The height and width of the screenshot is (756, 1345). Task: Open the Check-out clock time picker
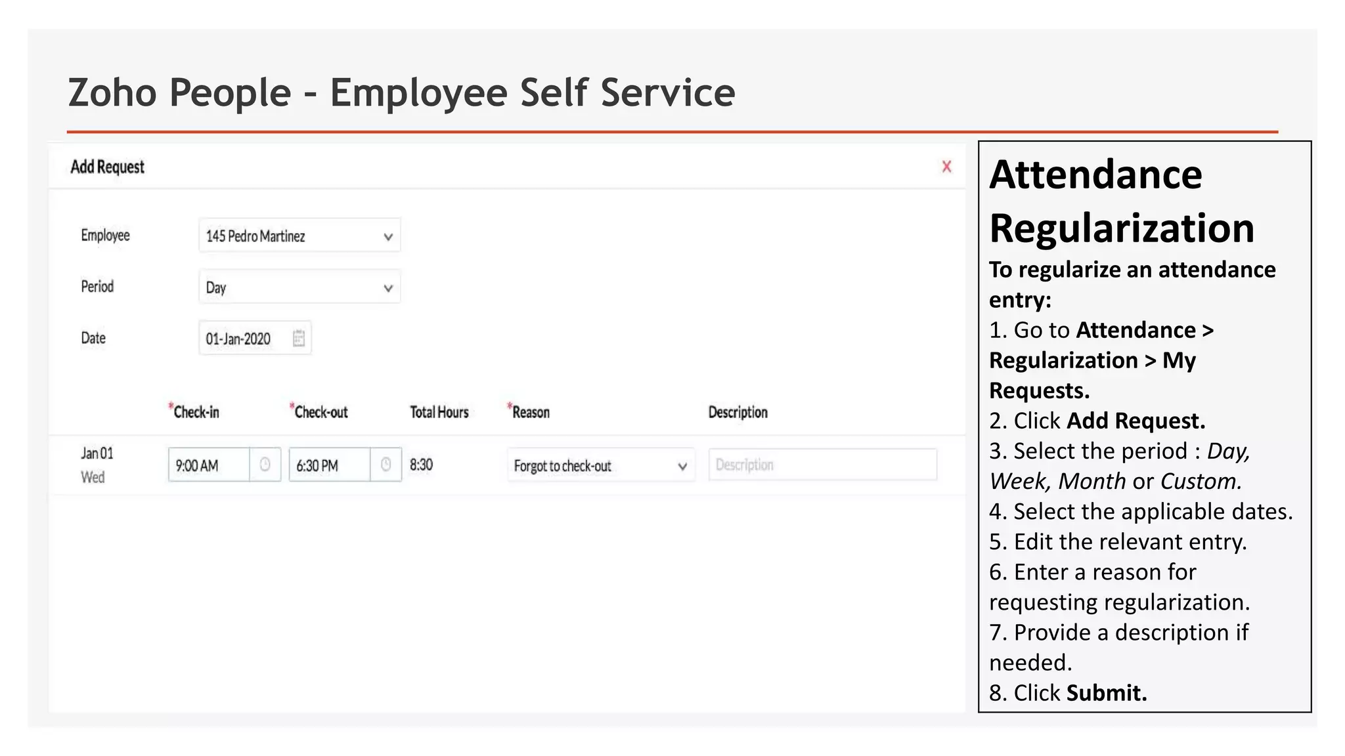click(x=386, y=465)
